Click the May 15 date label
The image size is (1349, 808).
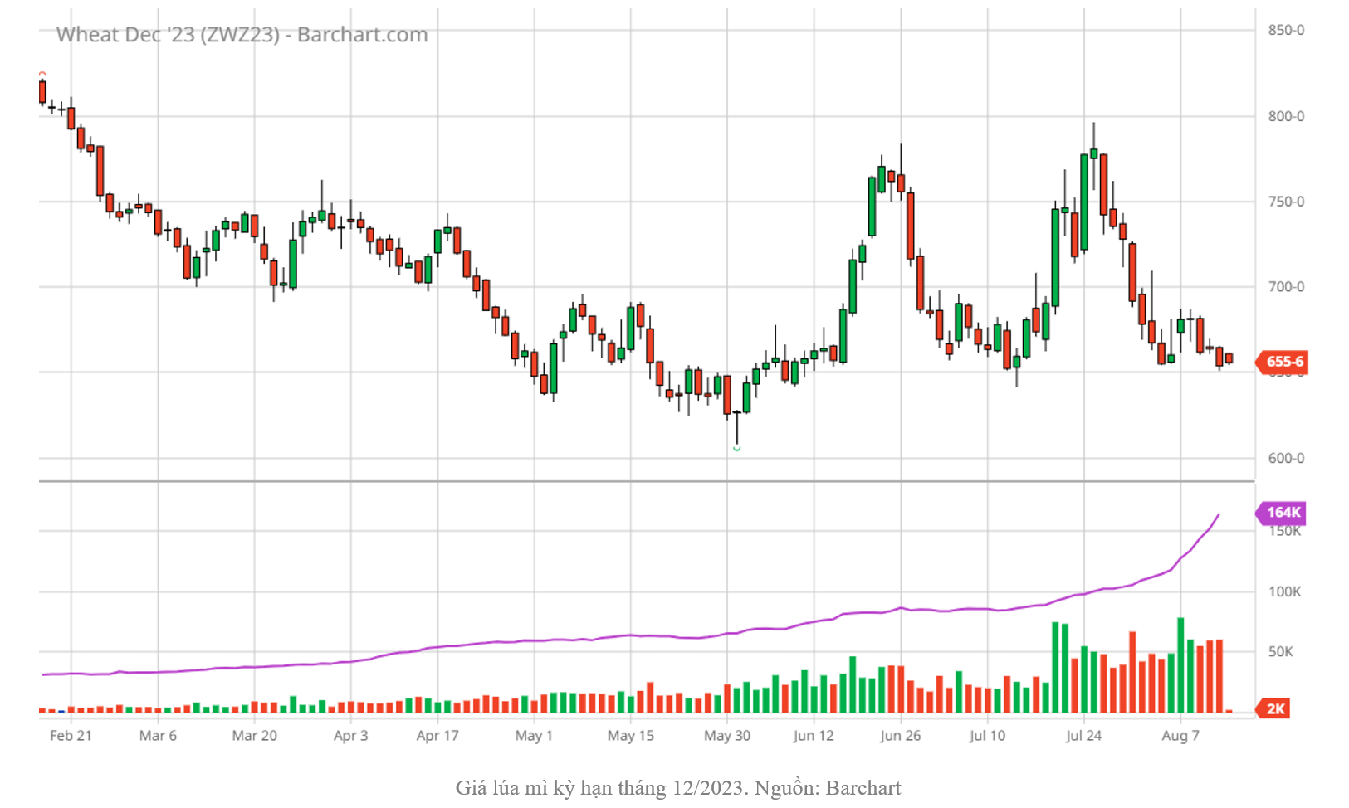pos(631,736)
